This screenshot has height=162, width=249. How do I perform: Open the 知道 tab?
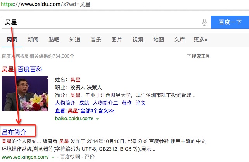[x=75, y=40]
